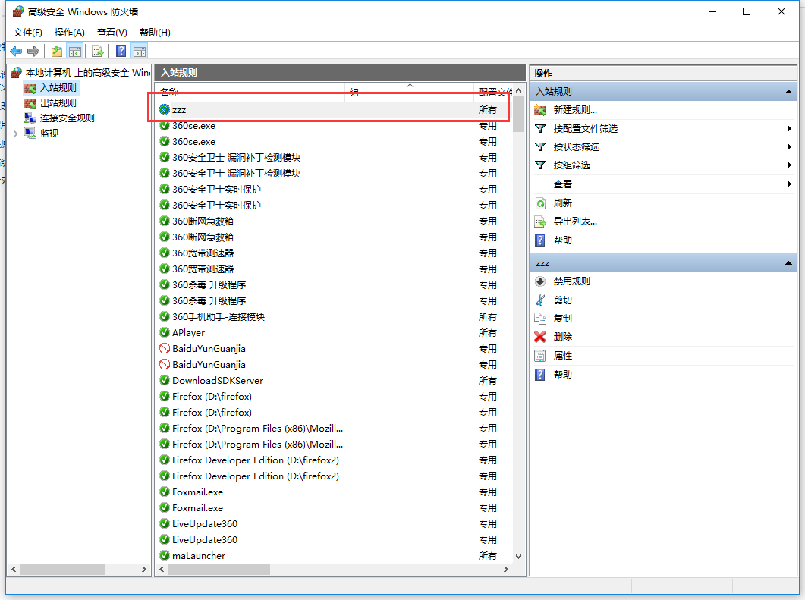Click 帮助 under the zzz actions
Screen dimensions: 805x600
coord(563,374)
